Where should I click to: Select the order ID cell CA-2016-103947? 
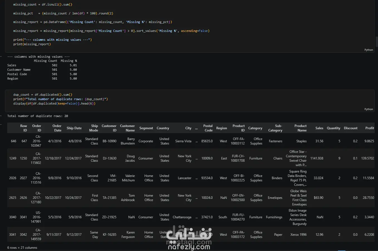[x=36, y=141]
